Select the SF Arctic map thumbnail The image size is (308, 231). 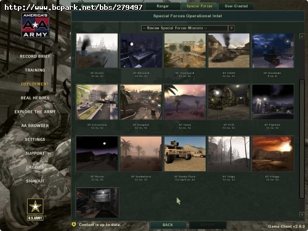[x=97, y=51]
